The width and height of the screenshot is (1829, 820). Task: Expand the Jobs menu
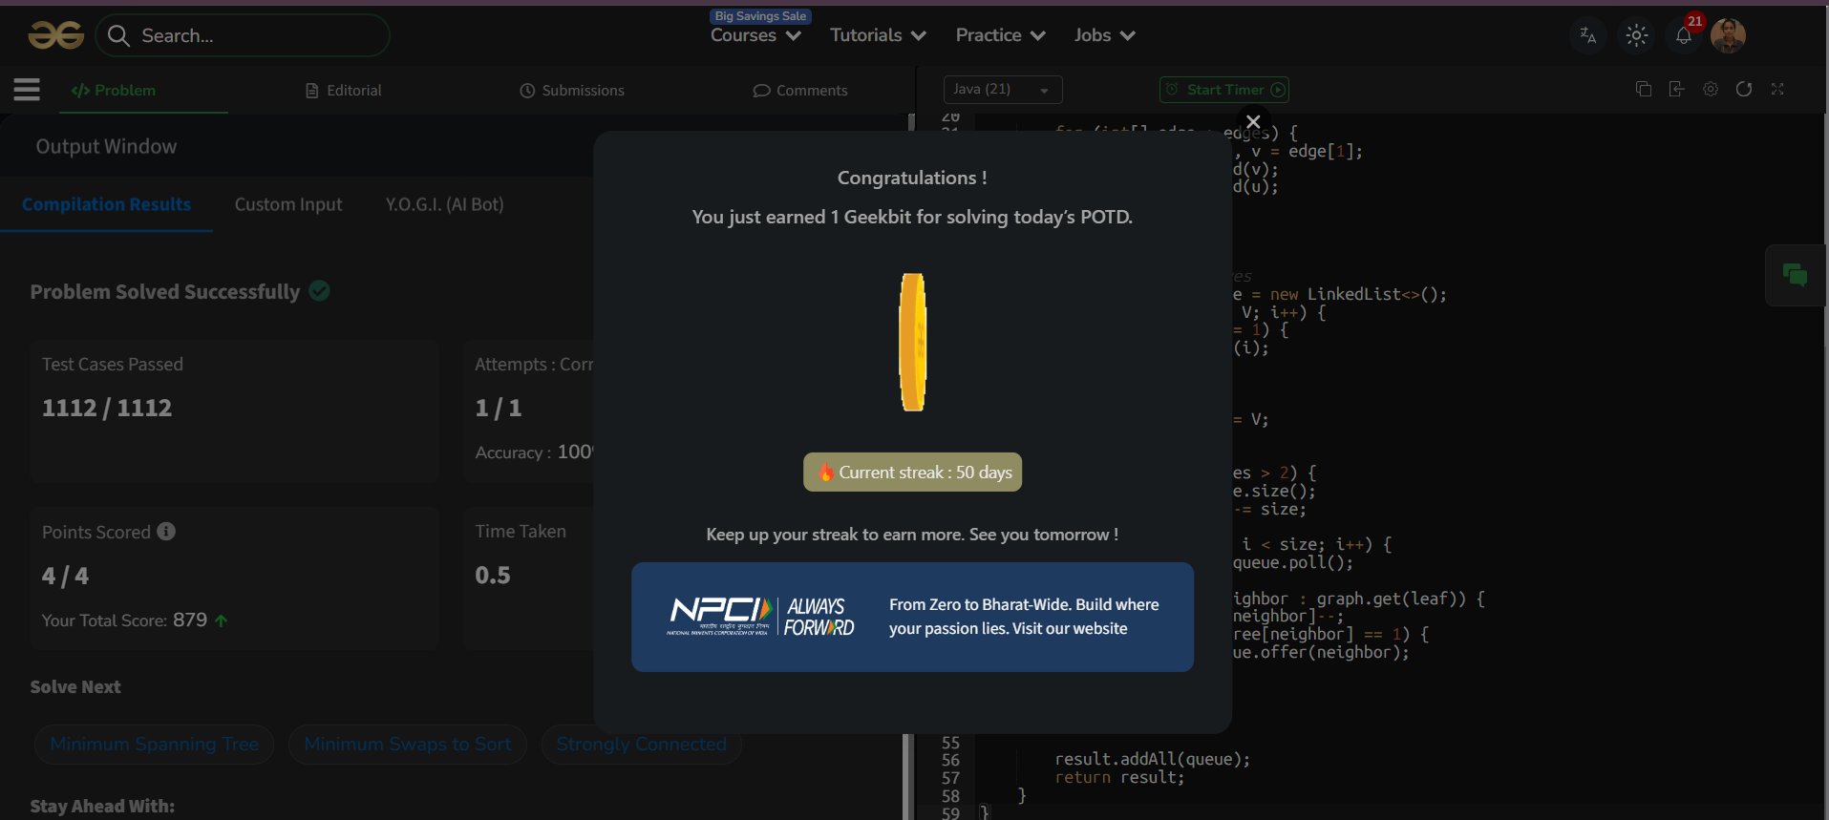click(1104, 35)
